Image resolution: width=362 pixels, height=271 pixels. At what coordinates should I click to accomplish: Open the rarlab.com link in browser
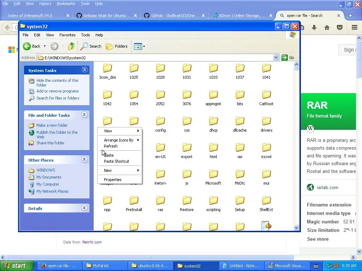[x=327, y=188]
